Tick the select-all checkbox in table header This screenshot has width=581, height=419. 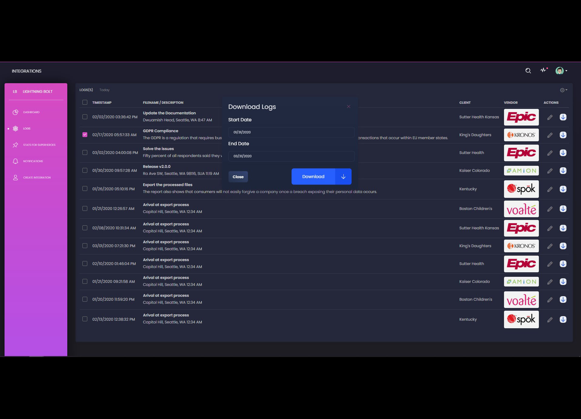point(85,102)
